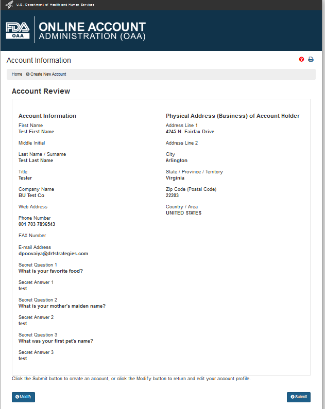Click the Physical Address section heading
The image size is (325, 409).
click(x=232, y=116)
